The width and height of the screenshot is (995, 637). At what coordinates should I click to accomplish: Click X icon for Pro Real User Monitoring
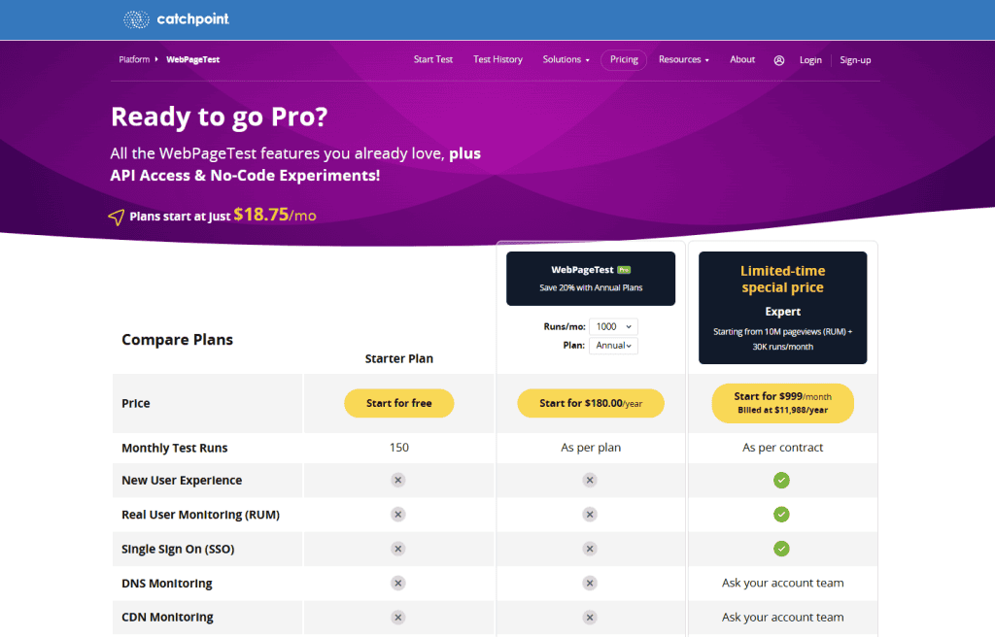[590, 515]
